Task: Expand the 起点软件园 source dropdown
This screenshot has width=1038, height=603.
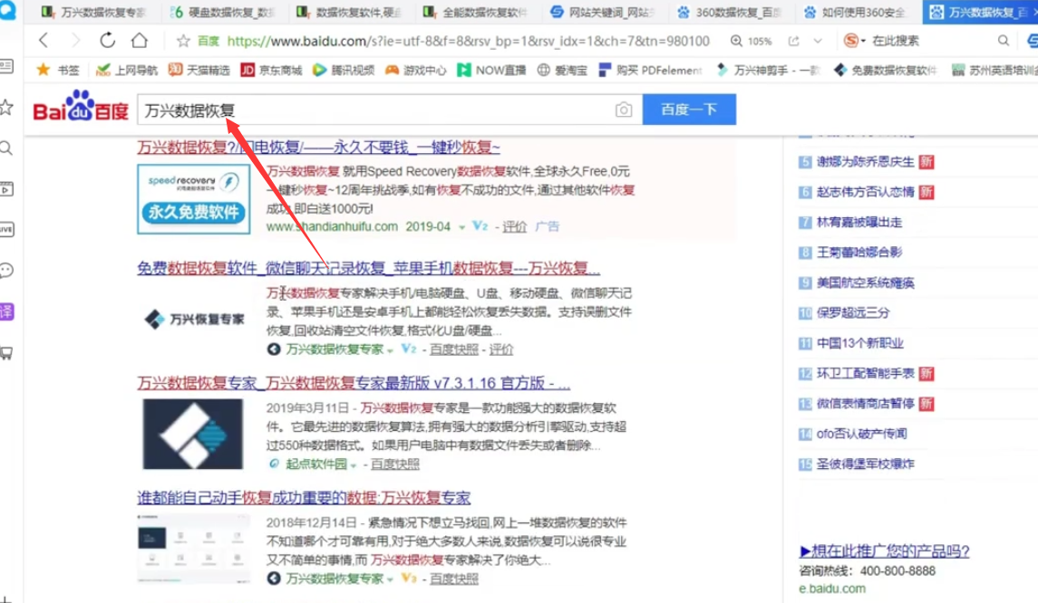Action: [354, 464]
